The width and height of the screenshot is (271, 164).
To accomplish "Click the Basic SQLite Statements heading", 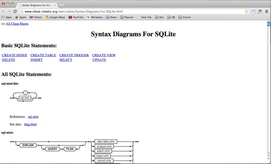I will click(29, 46).
